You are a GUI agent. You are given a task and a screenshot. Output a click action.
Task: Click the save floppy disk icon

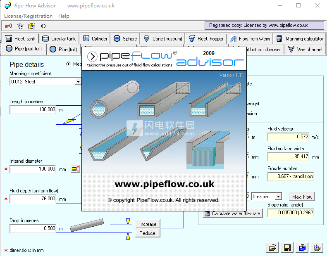pos(287,248)
